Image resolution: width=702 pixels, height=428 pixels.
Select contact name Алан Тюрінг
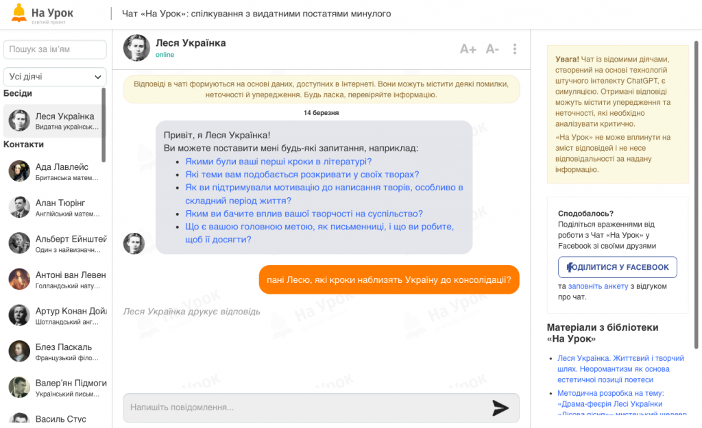pyautogui.click(x=60, y=203)
